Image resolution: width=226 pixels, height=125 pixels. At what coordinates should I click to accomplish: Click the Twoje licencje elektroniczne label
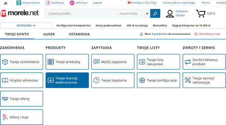66,80
